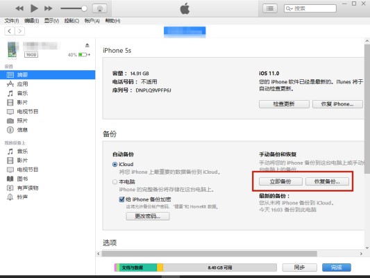Click the serial number DNPLQ9VPFP6J

(153, 90)
